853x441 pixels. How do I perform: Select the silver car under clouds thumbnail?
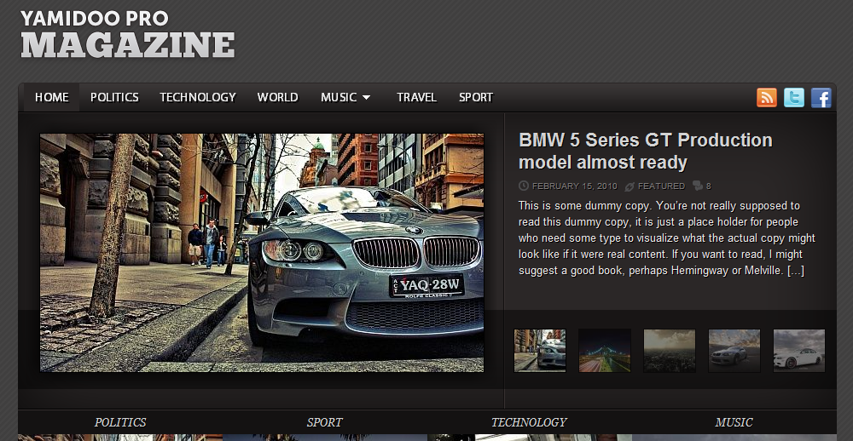coord(734,350)
